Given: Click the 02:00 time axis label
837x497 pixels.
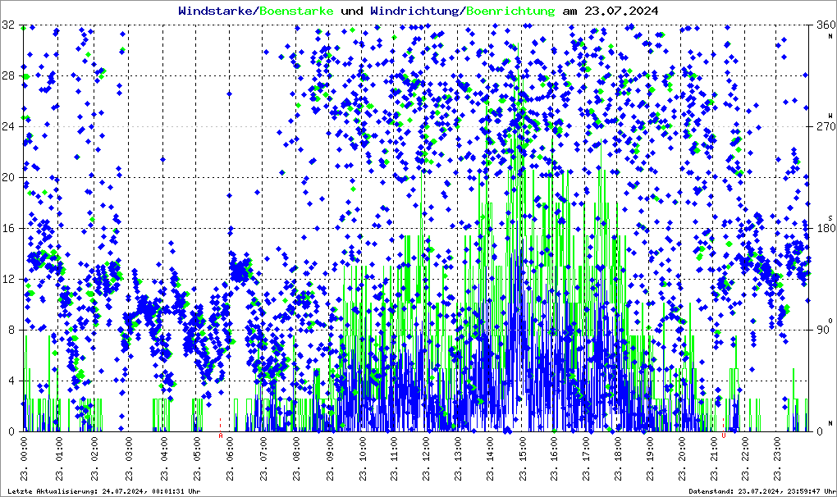Looking at the screenshot, I should coord(94,458).
